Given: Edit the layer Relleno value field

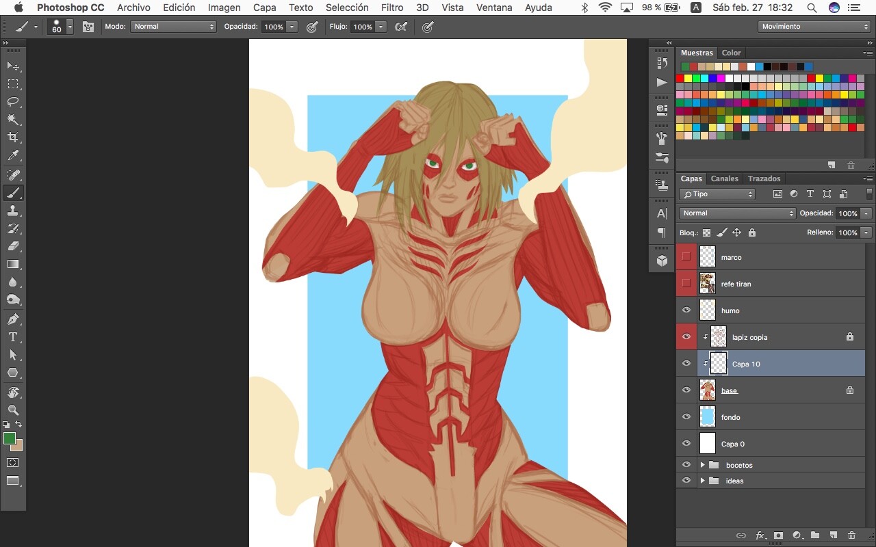Looking at the screenshot, I should pyautogui.click(x=848, y=232).
